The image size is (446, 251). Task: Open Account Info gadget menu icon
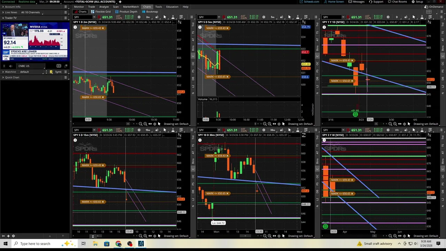[65, 7]
